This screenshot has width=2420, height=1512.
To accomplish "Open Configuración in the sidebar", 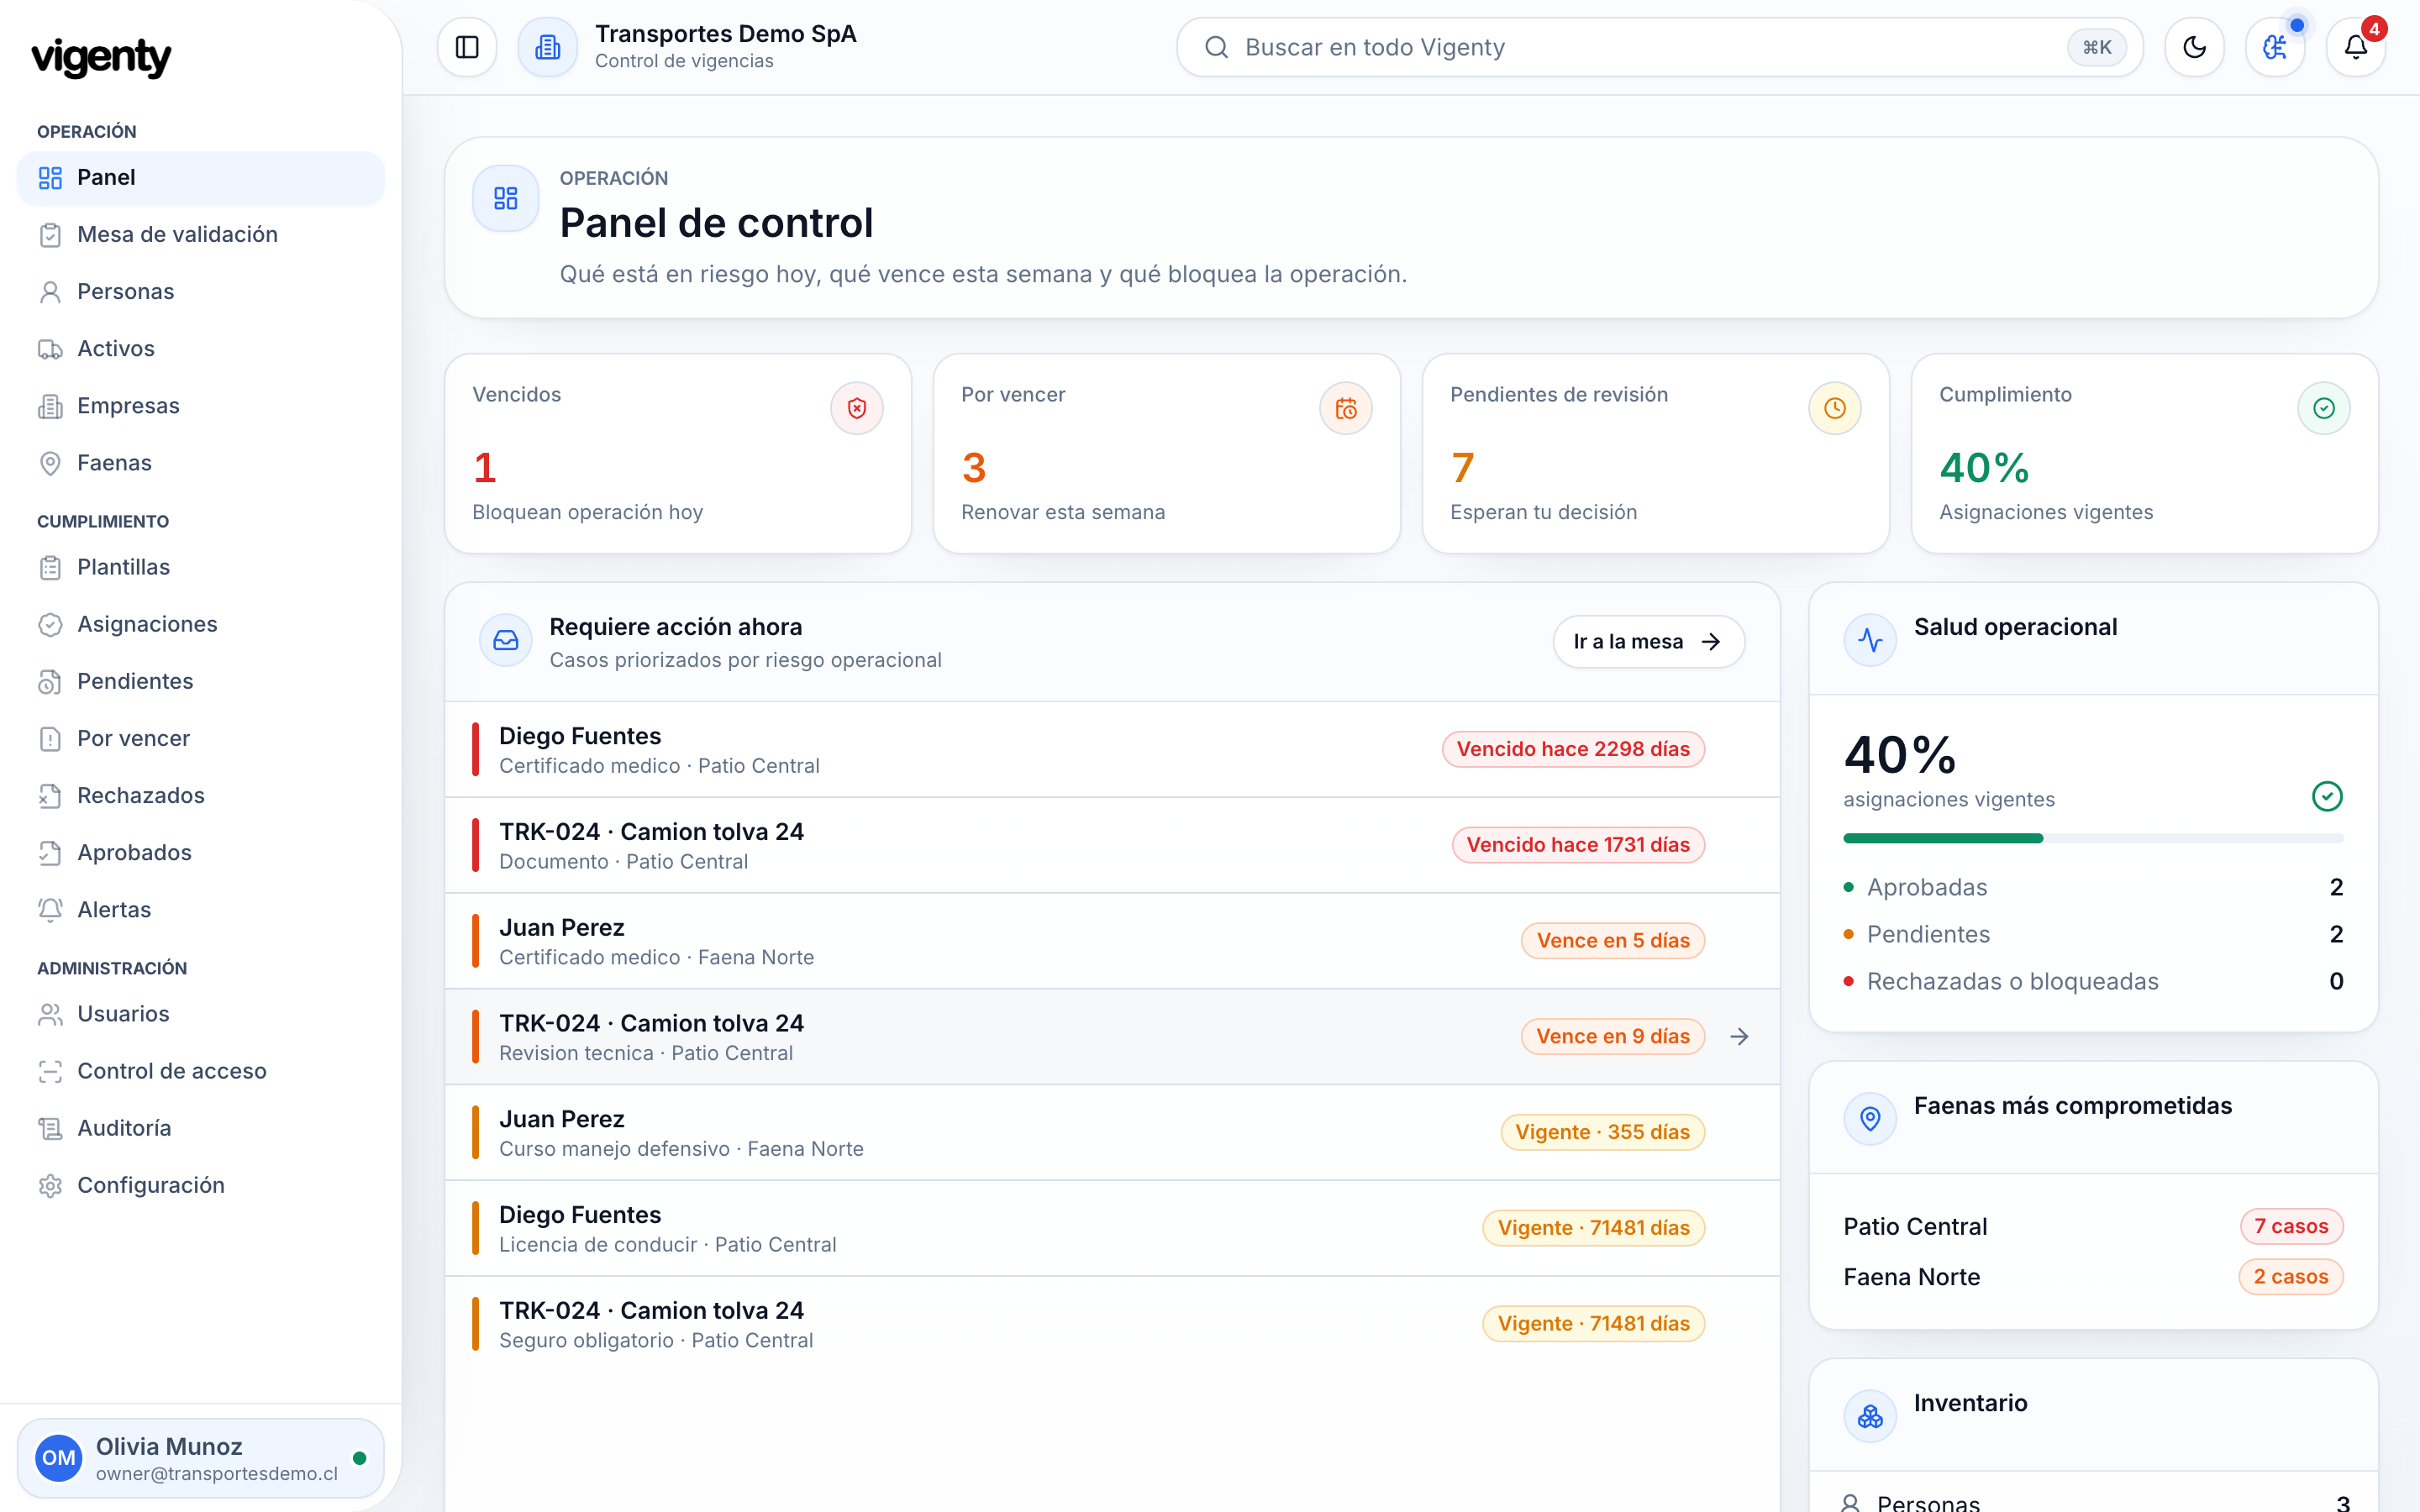I will [x=201, y=1185].
